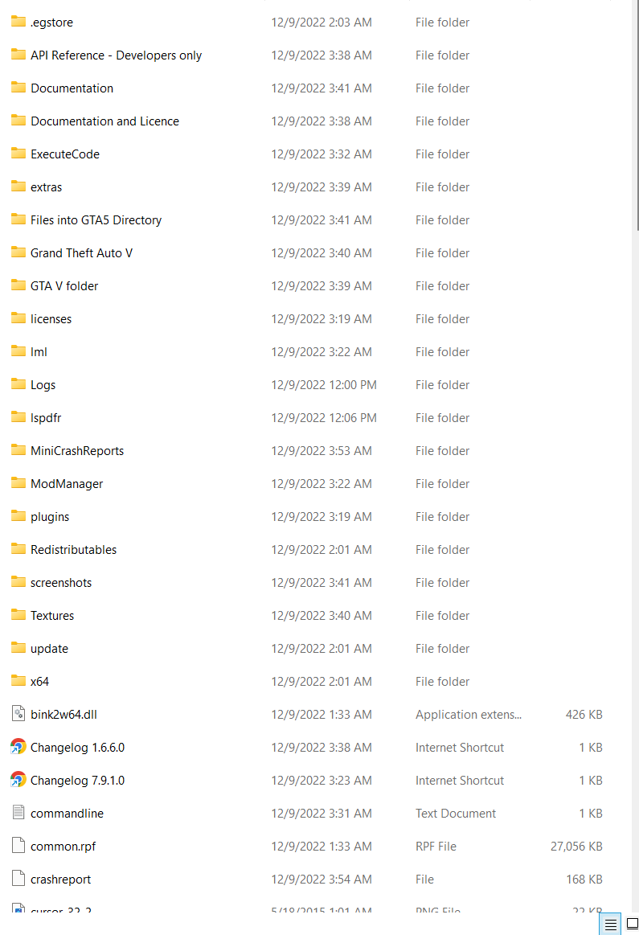639x935 pixels.
Task: Select 'Files into GTA5 Directory' folder name
Action: click(96, 220)
